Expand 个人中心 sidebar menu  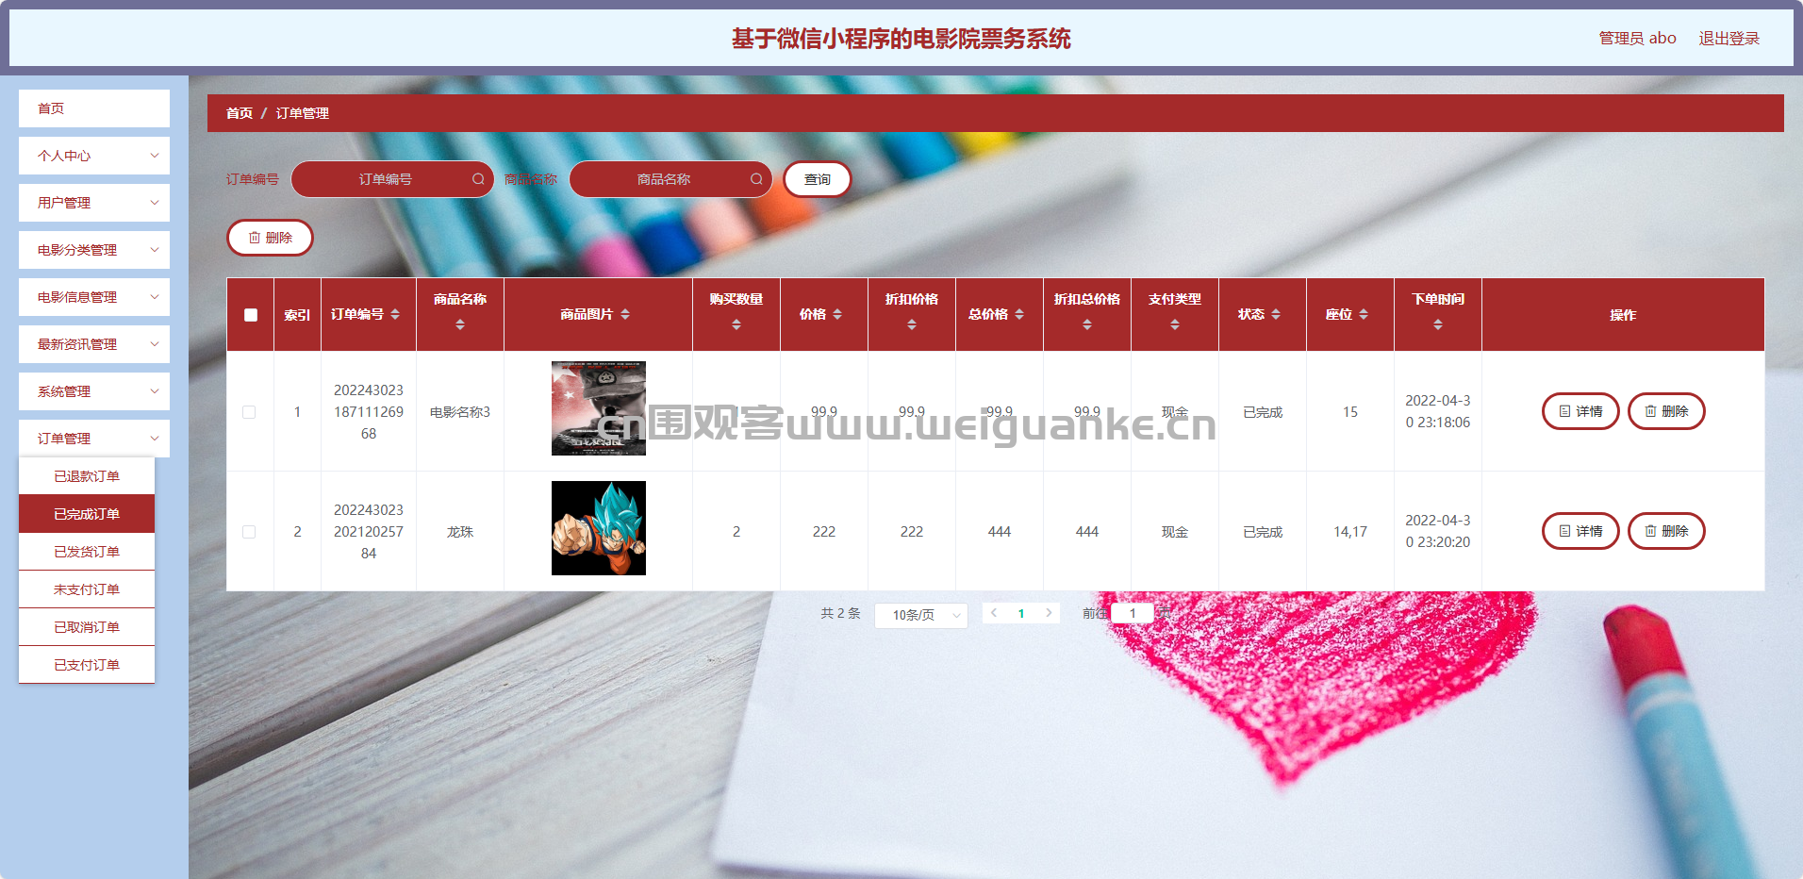[x=94, y=156]
